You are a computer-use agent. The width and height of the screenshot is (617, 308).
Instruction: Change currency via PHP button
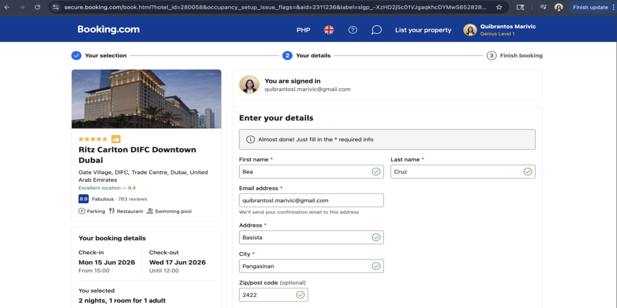point(304,30)
